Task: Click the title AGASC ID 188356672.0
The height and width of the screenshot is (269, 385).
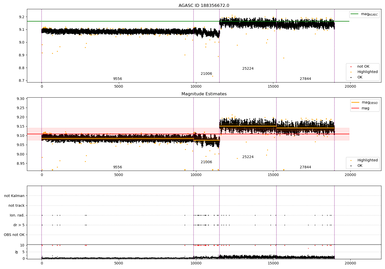Action: click(x=204, y=6)
